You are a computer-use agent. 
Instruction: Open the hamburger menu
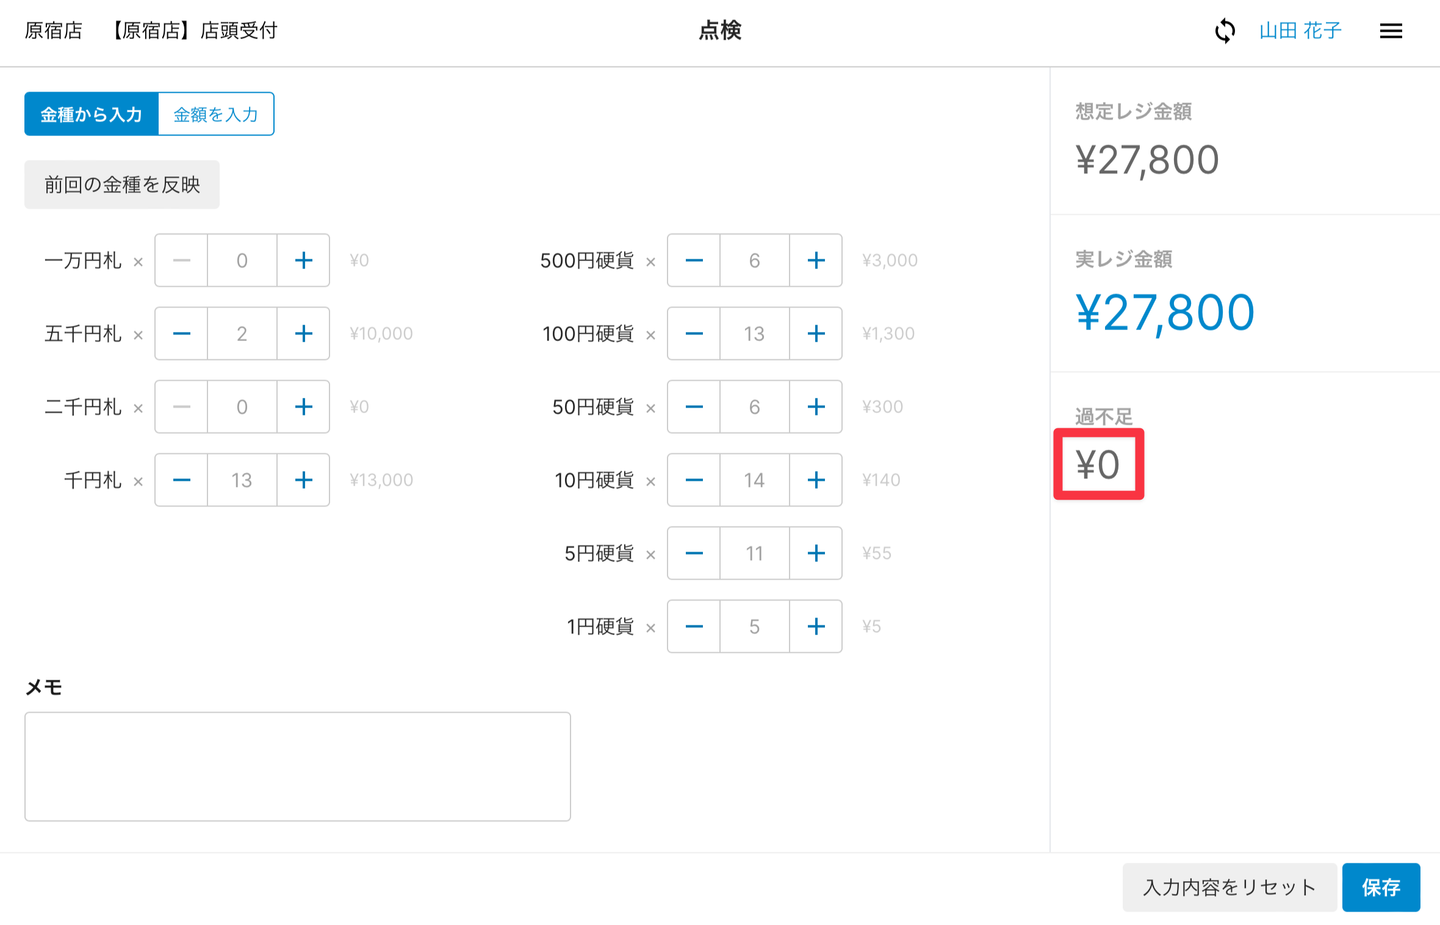tap(1391, 31)
